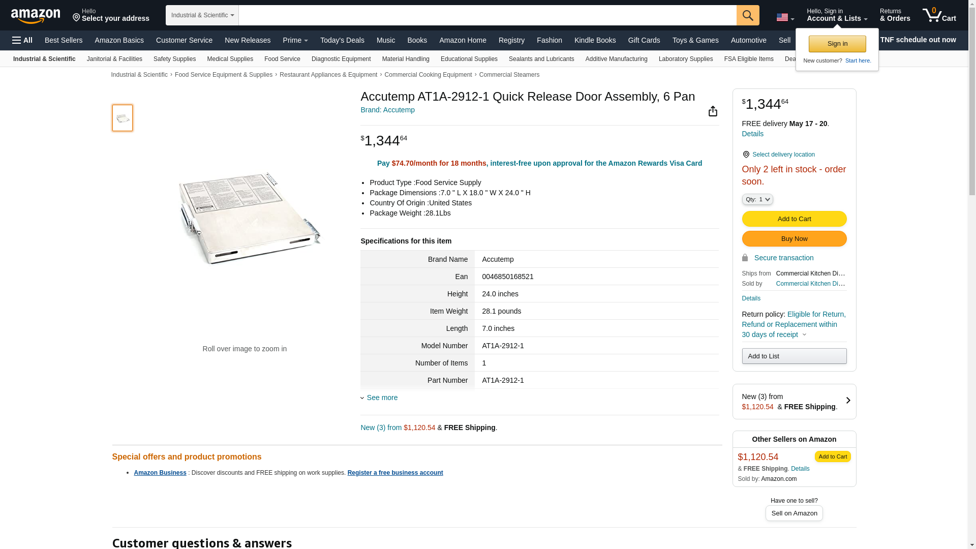
Task: Click the US flag language selector
Action: click(785, 18)
